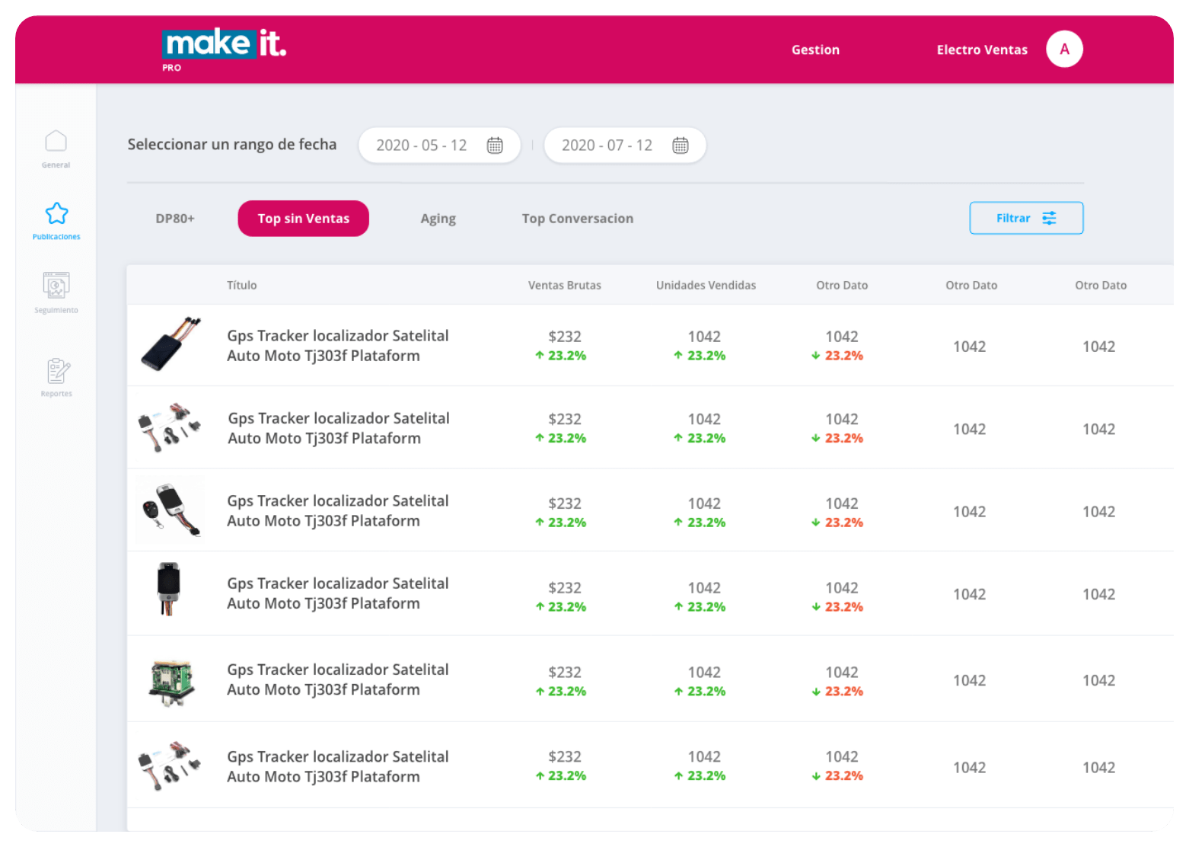The height and width of the screenshot is (847, 1189).
Task: Open the Reportes clipboard icon
Action: tap(57, 372)
